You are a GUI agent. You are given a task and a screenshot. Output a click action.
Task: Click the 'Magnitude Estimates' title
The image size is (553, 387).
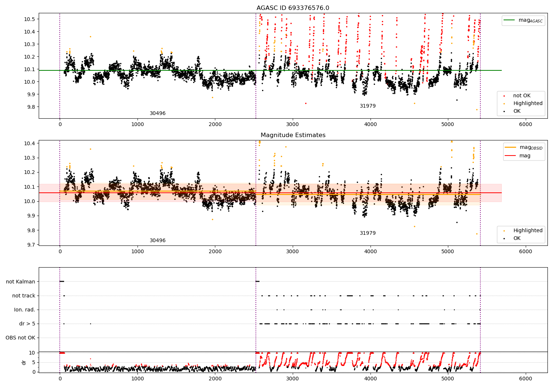point(293,135)
